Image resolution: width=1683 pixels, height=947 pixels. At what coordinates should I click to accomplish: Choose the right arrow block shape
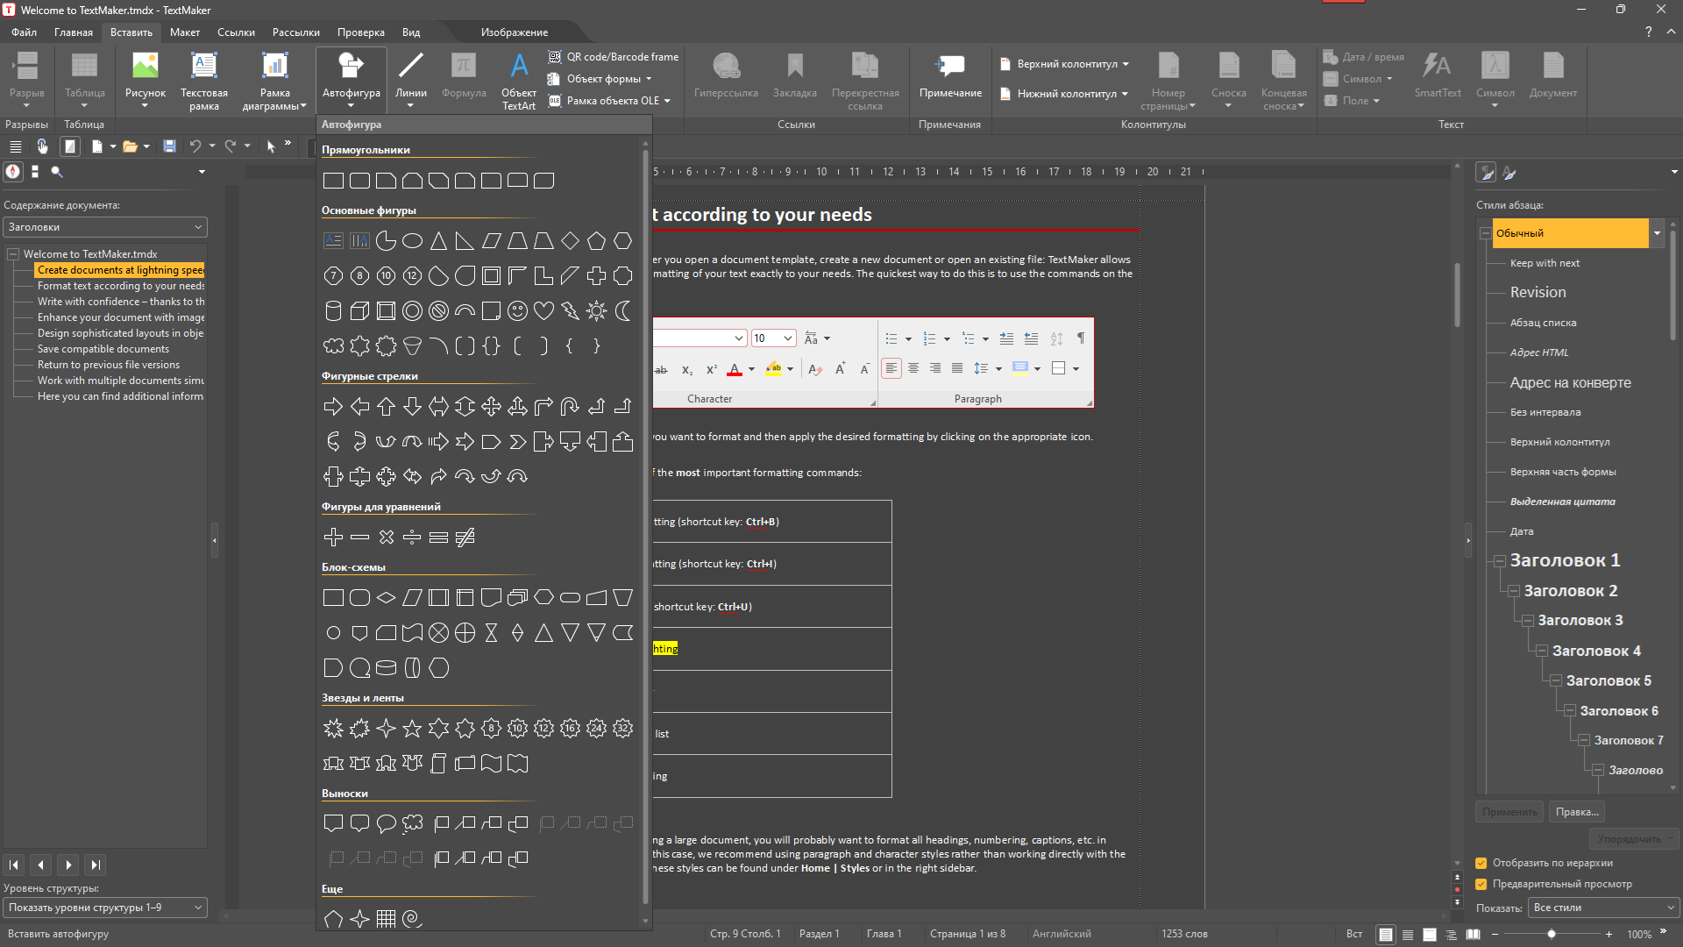pos(334,406)
